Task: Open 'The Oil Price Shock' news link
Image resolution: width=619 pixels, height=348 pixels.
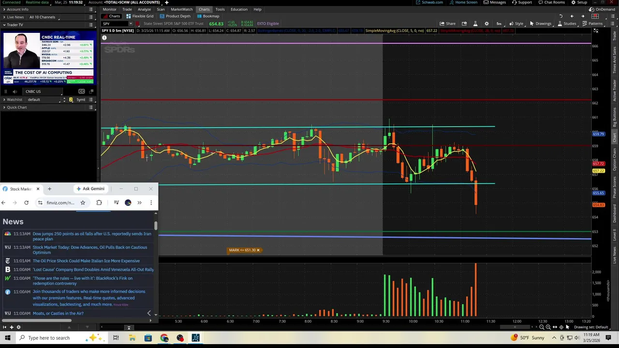Action: [x=86, y=261]
